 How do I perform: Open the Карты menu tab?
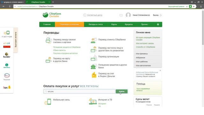(114, 24)
